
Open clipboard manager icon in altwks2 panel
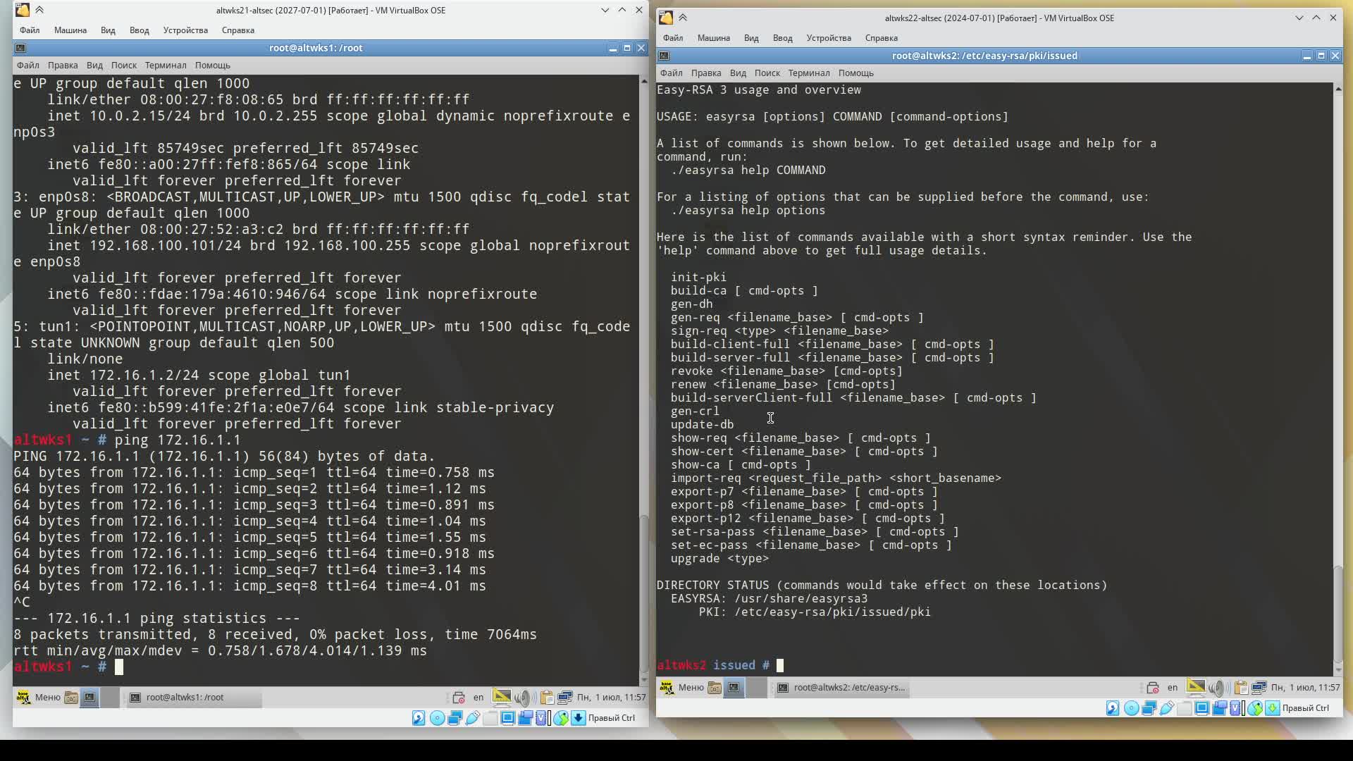pos(1241,688)
